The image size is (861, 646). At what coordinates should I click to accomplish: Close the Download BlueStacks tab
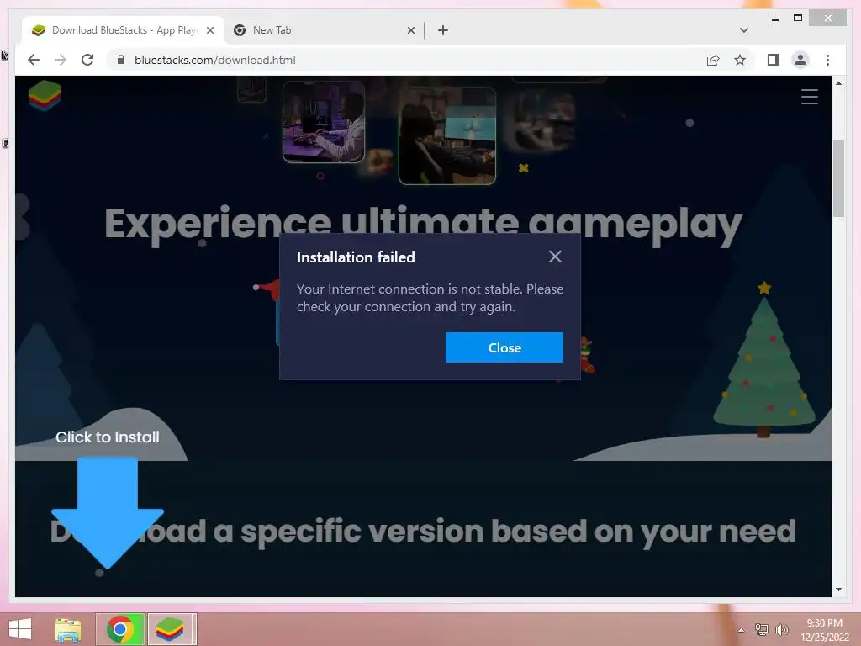pyautogui.click(x=209, y=30)
